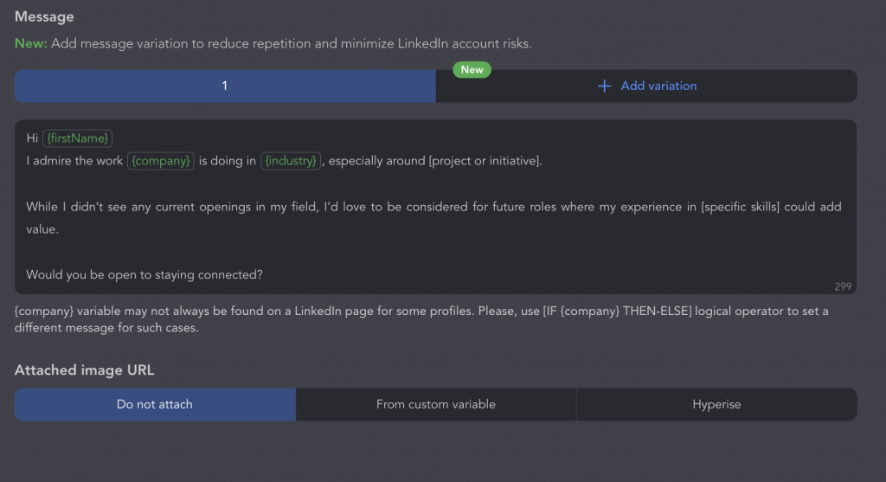Switch image attachment to Hyperise

[x=716, y=405]
